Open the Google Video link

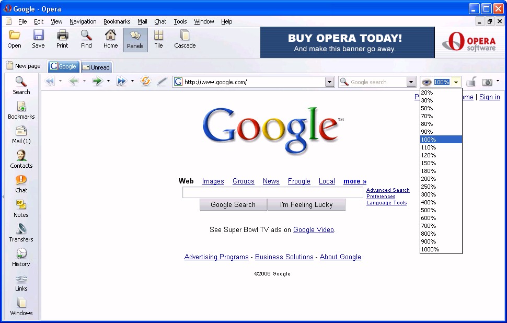(x=314, y=229)
